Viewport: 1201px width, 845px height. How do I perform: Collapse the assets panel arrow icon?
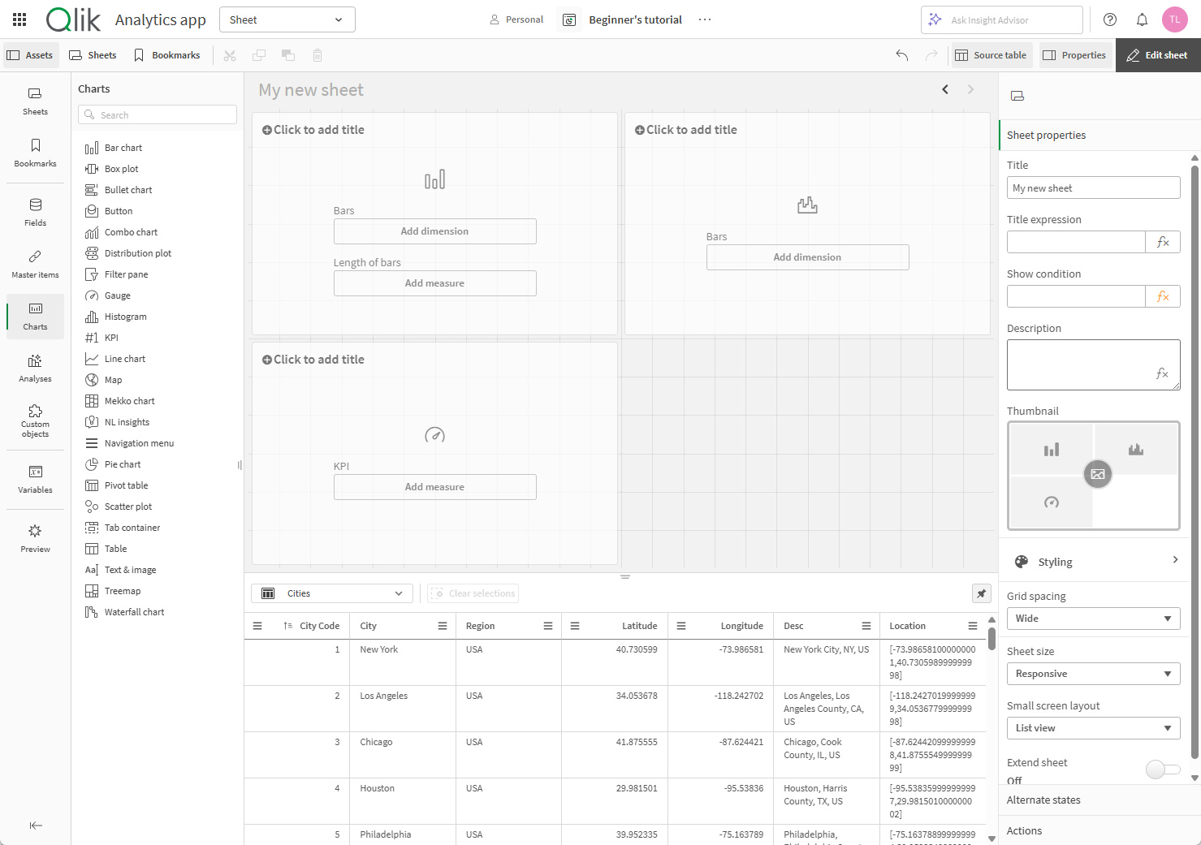point(36,826)
